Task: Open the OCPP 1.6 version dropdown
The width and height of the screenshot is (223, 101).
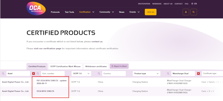Action: coord(81,74)
